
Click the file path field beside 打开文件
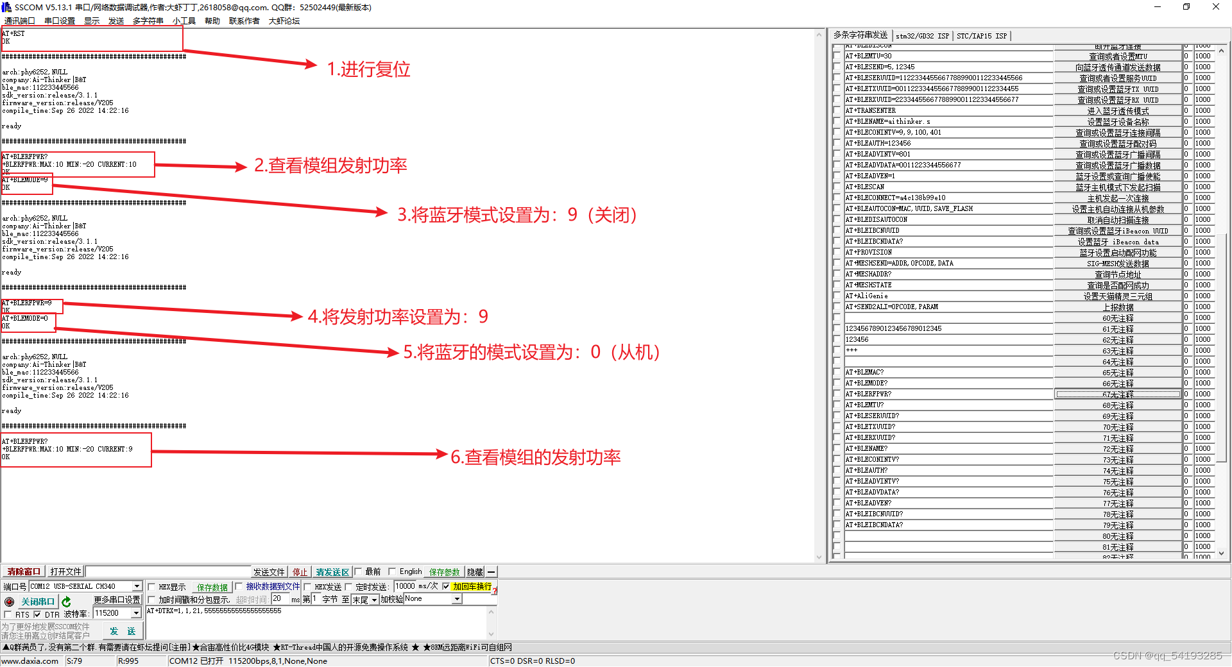[x=168, y=571]
